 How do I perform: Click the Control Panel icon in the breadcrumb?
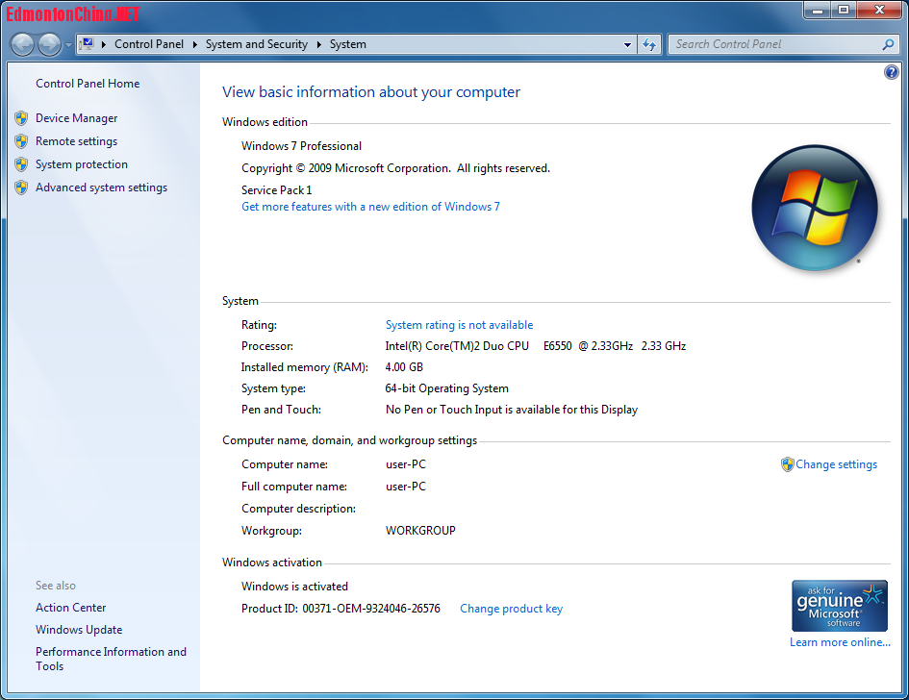coord(89,44)
